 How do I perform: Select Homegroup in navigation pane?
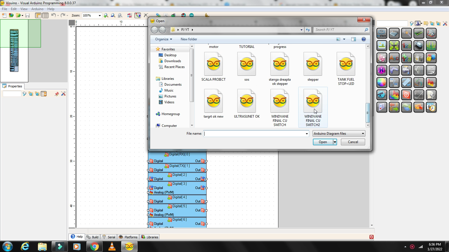point(168,114)
